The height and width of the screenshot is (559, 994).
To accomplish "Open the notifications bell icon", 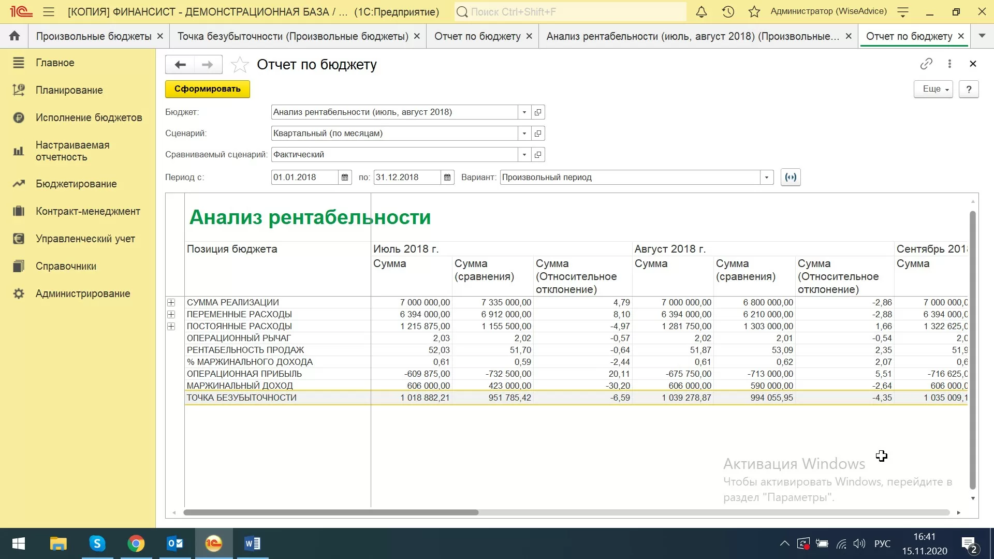I will pyautogui.click(x=701, y=11).
